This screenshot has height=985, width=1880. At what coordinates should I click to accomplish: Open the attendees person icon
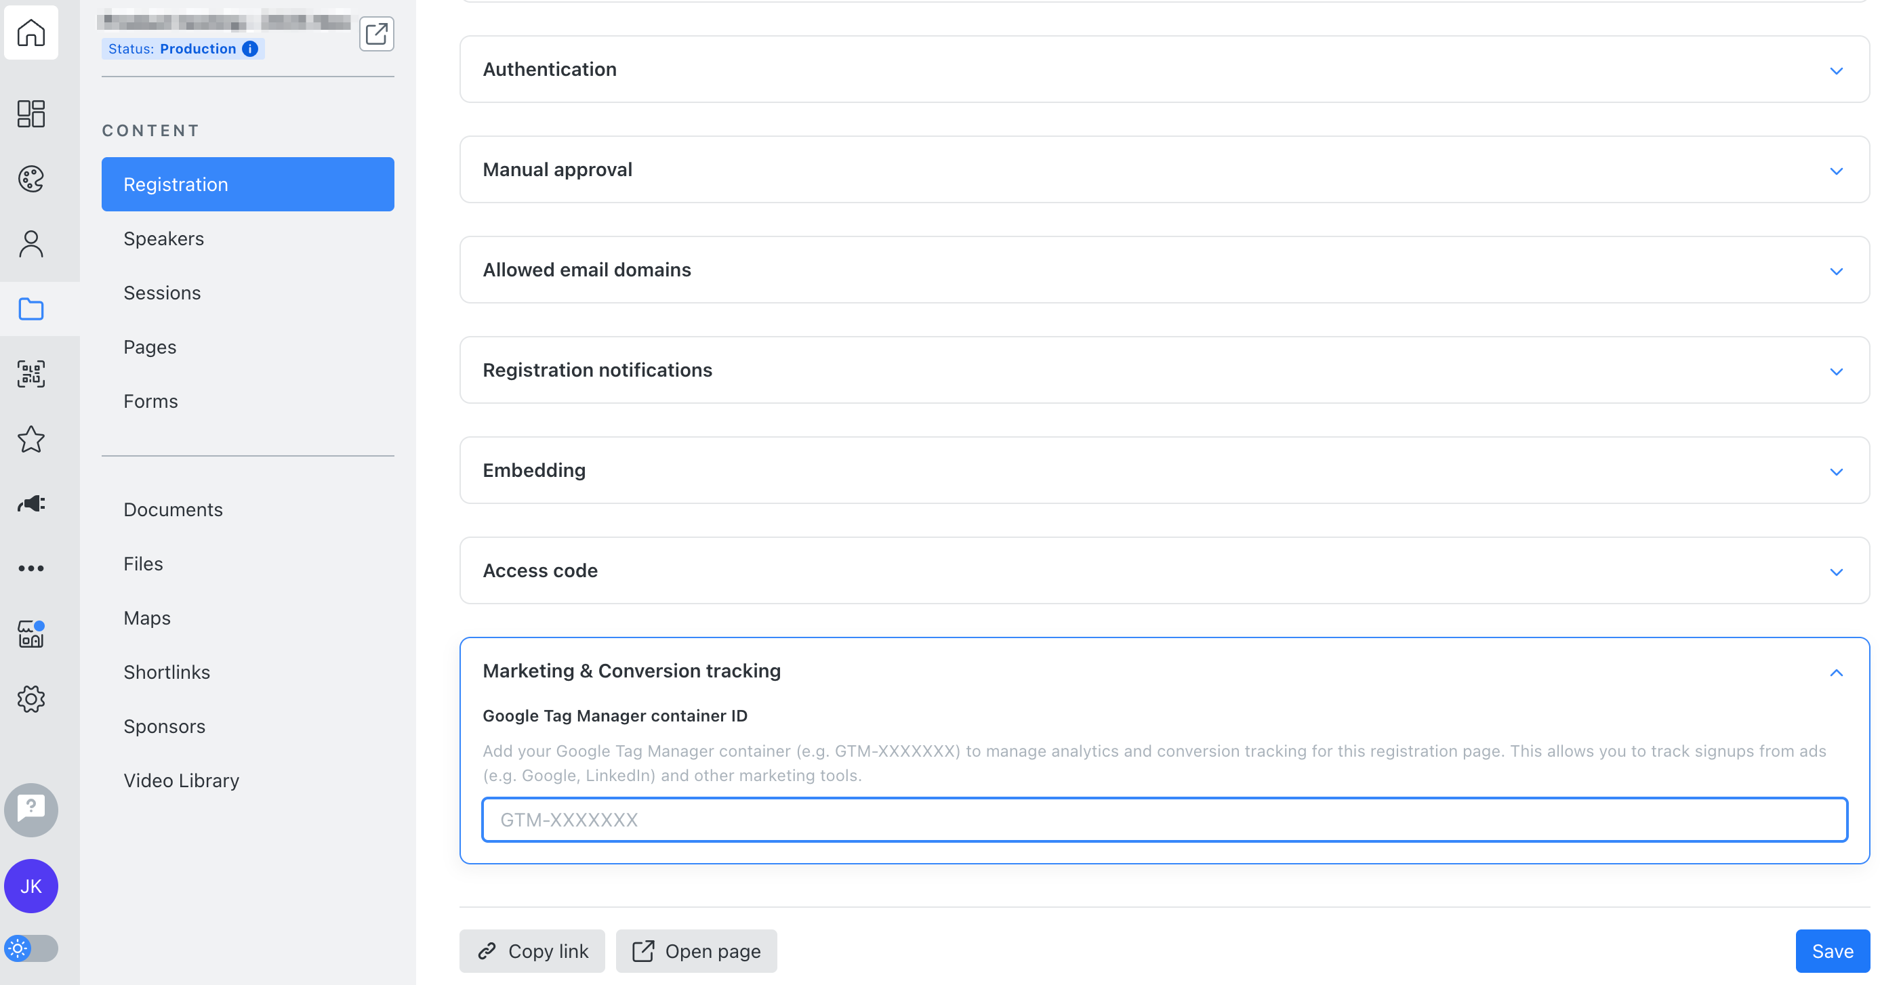pos(30,244)
